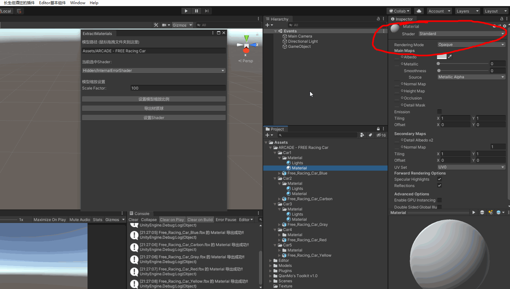Select Free_Racing_Car_Blue model asset
This screenshot has height=289, width=510.
click(x=307, y=173)
